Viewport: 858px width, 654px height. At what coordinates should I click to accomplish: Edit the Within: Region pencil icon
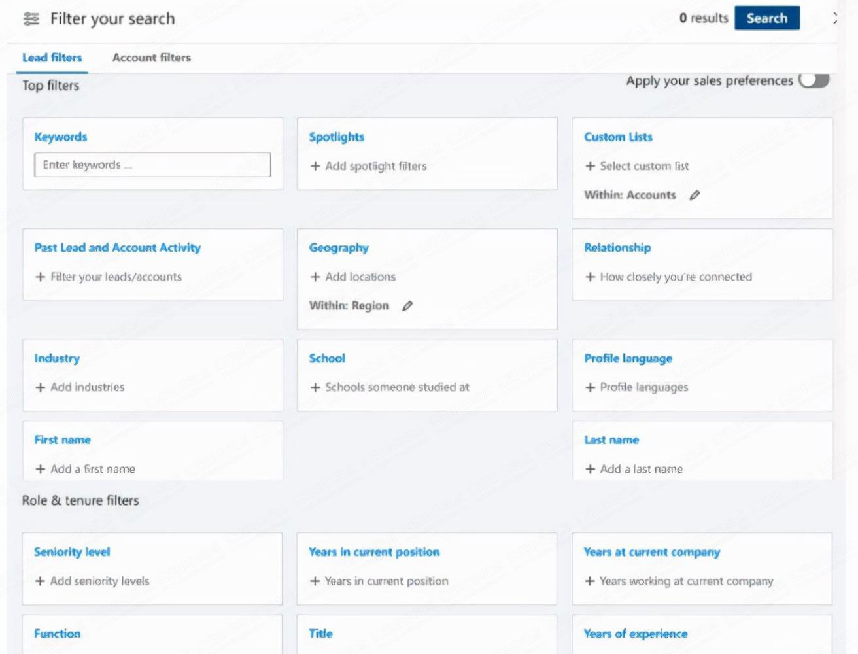pyautogui.click(x=407, y=305)
